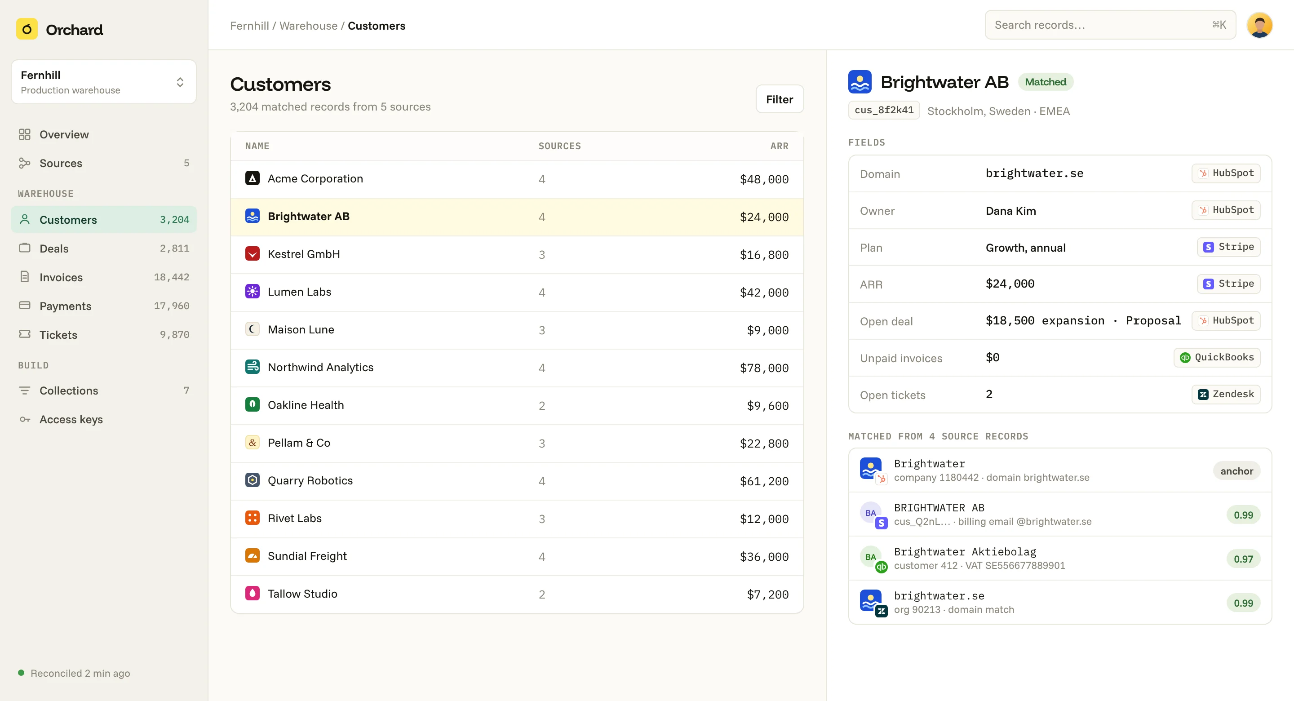This screenshot has height=701, width=1294.
Task: Click the QuickBooks source badge
Action: pos(1217,357)
